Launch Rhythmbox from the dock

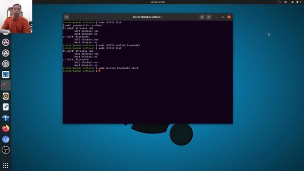point(6,96)
